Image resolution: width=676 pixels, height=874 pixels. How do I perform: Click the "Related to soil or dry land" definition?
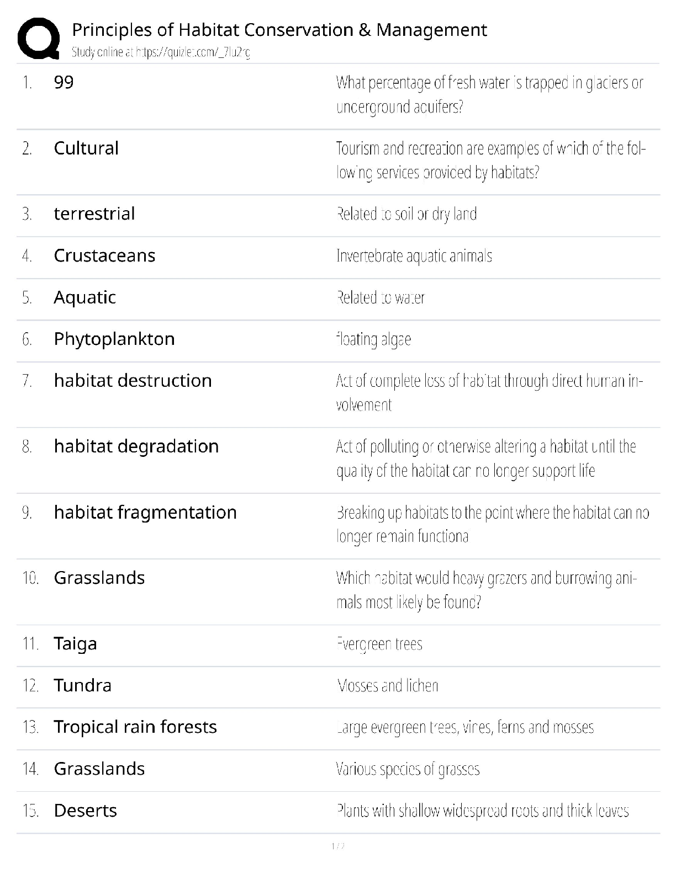[x=406, y=214]
